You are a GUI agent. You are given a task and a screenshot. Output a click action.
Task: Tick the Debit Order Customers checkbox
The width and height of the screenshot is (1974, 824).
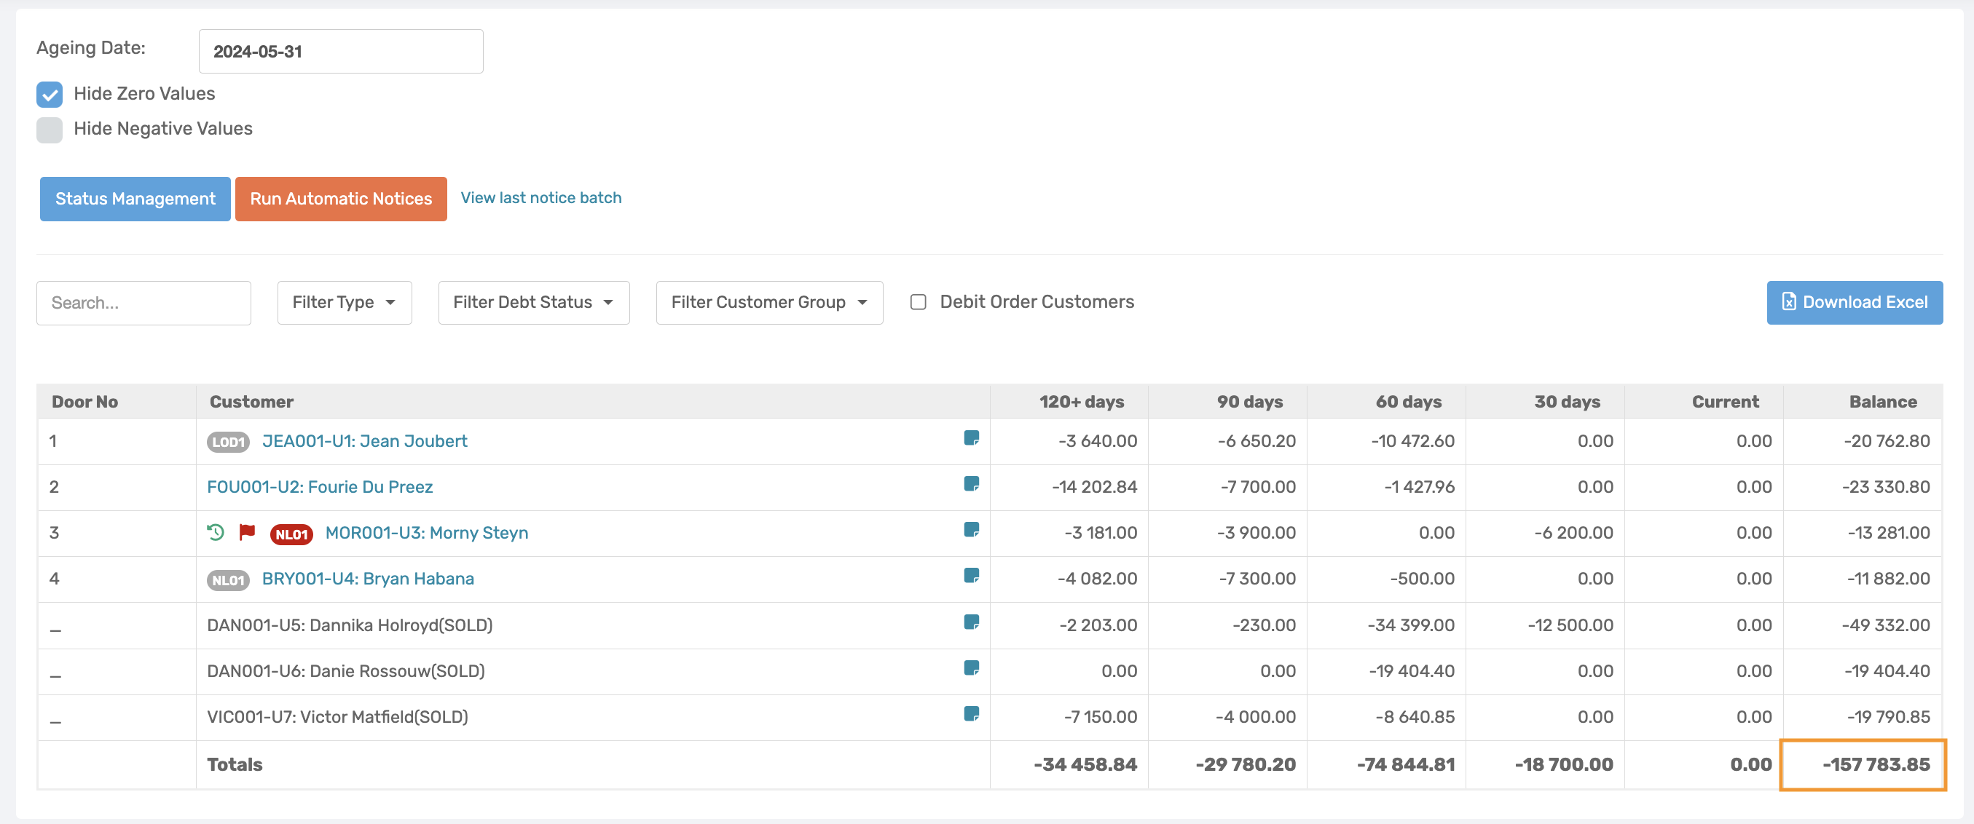918,302
